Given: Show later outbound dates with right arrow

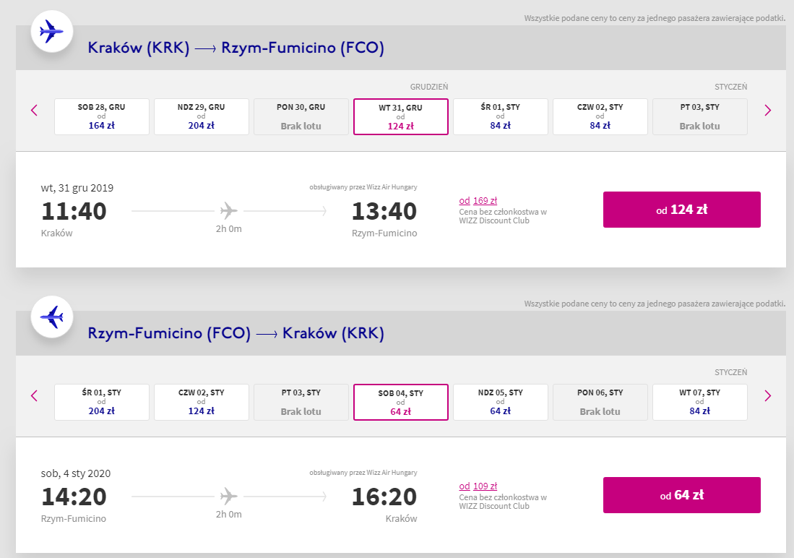Looking at the screenshot, I should pos(767,110).
